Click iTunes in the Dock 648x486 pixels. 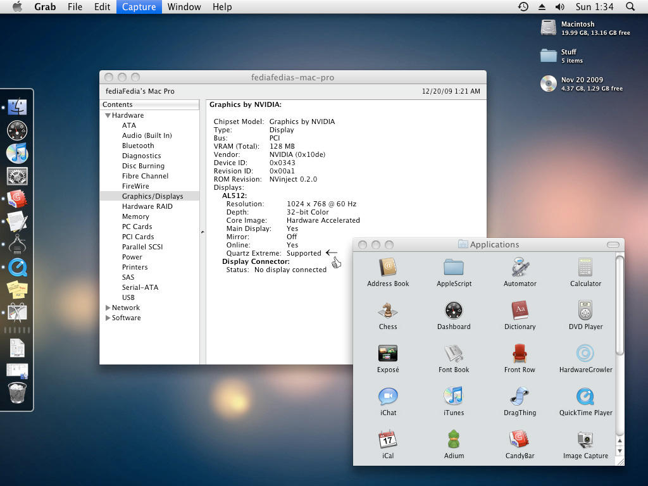17,153
